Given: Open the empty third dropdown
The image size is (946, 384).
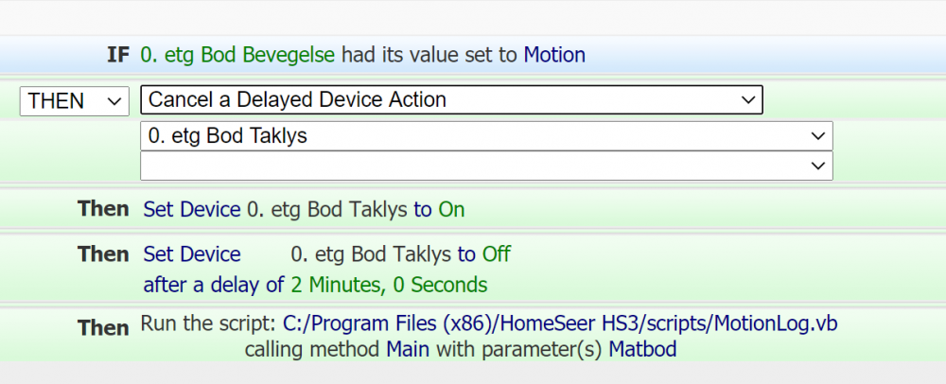Looking at the screenshot, I should [x=485, y=166].
